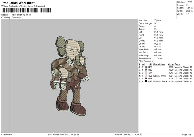
Task: Click the 3436 thread color swatch
Action: [x=146, y=67]
